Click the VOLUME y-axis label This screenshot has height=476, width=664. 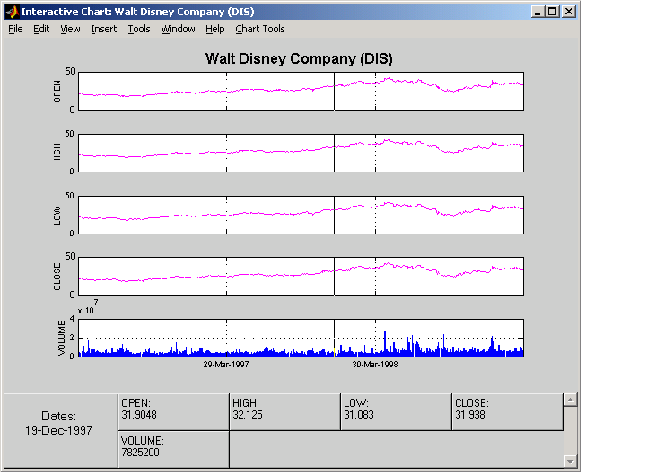[x=62, y=338]
